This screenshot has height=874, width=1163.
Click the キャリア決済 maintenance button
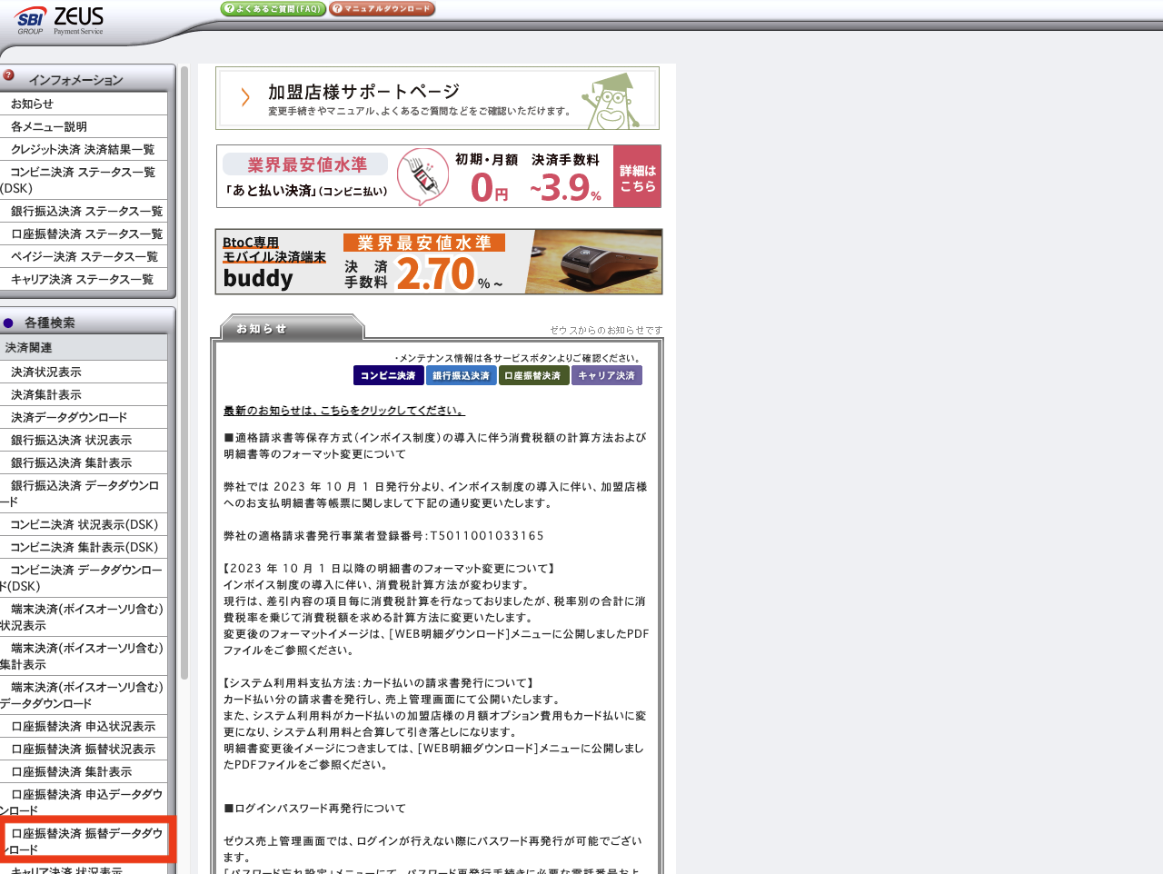(606, 375)
